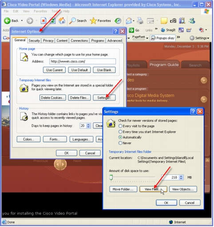Click the Edit page toolbar icon
The width and height of the screenshot is (214, 227).
pos(151,21)
